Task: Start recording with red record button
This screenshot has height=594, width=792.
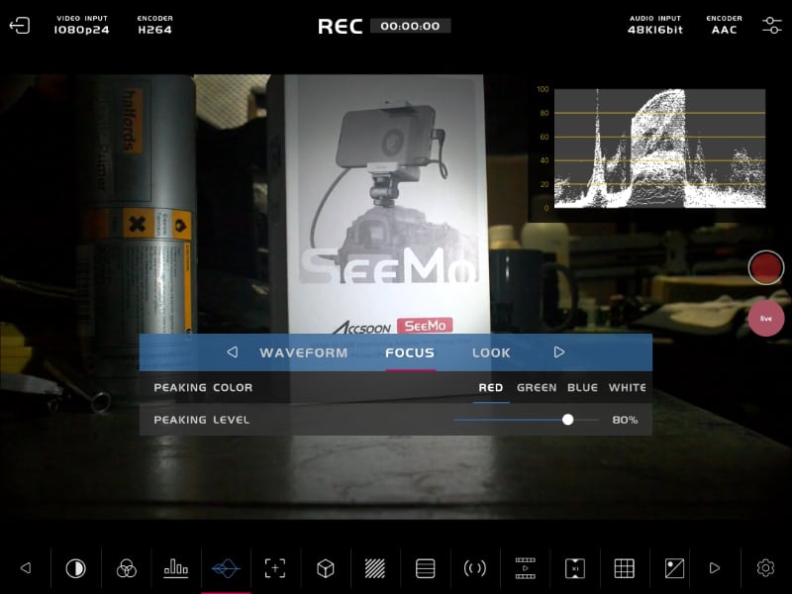Action: (x=765, y=267)
